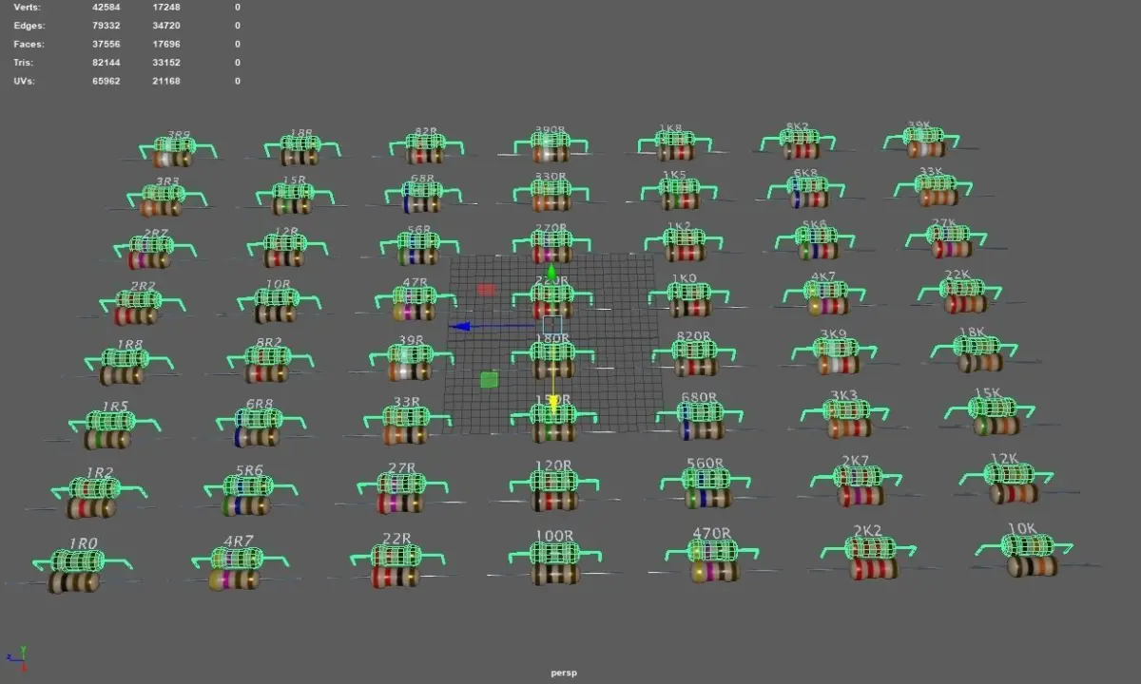Choose the 10R resistor mesh

[x=278, y=306]
